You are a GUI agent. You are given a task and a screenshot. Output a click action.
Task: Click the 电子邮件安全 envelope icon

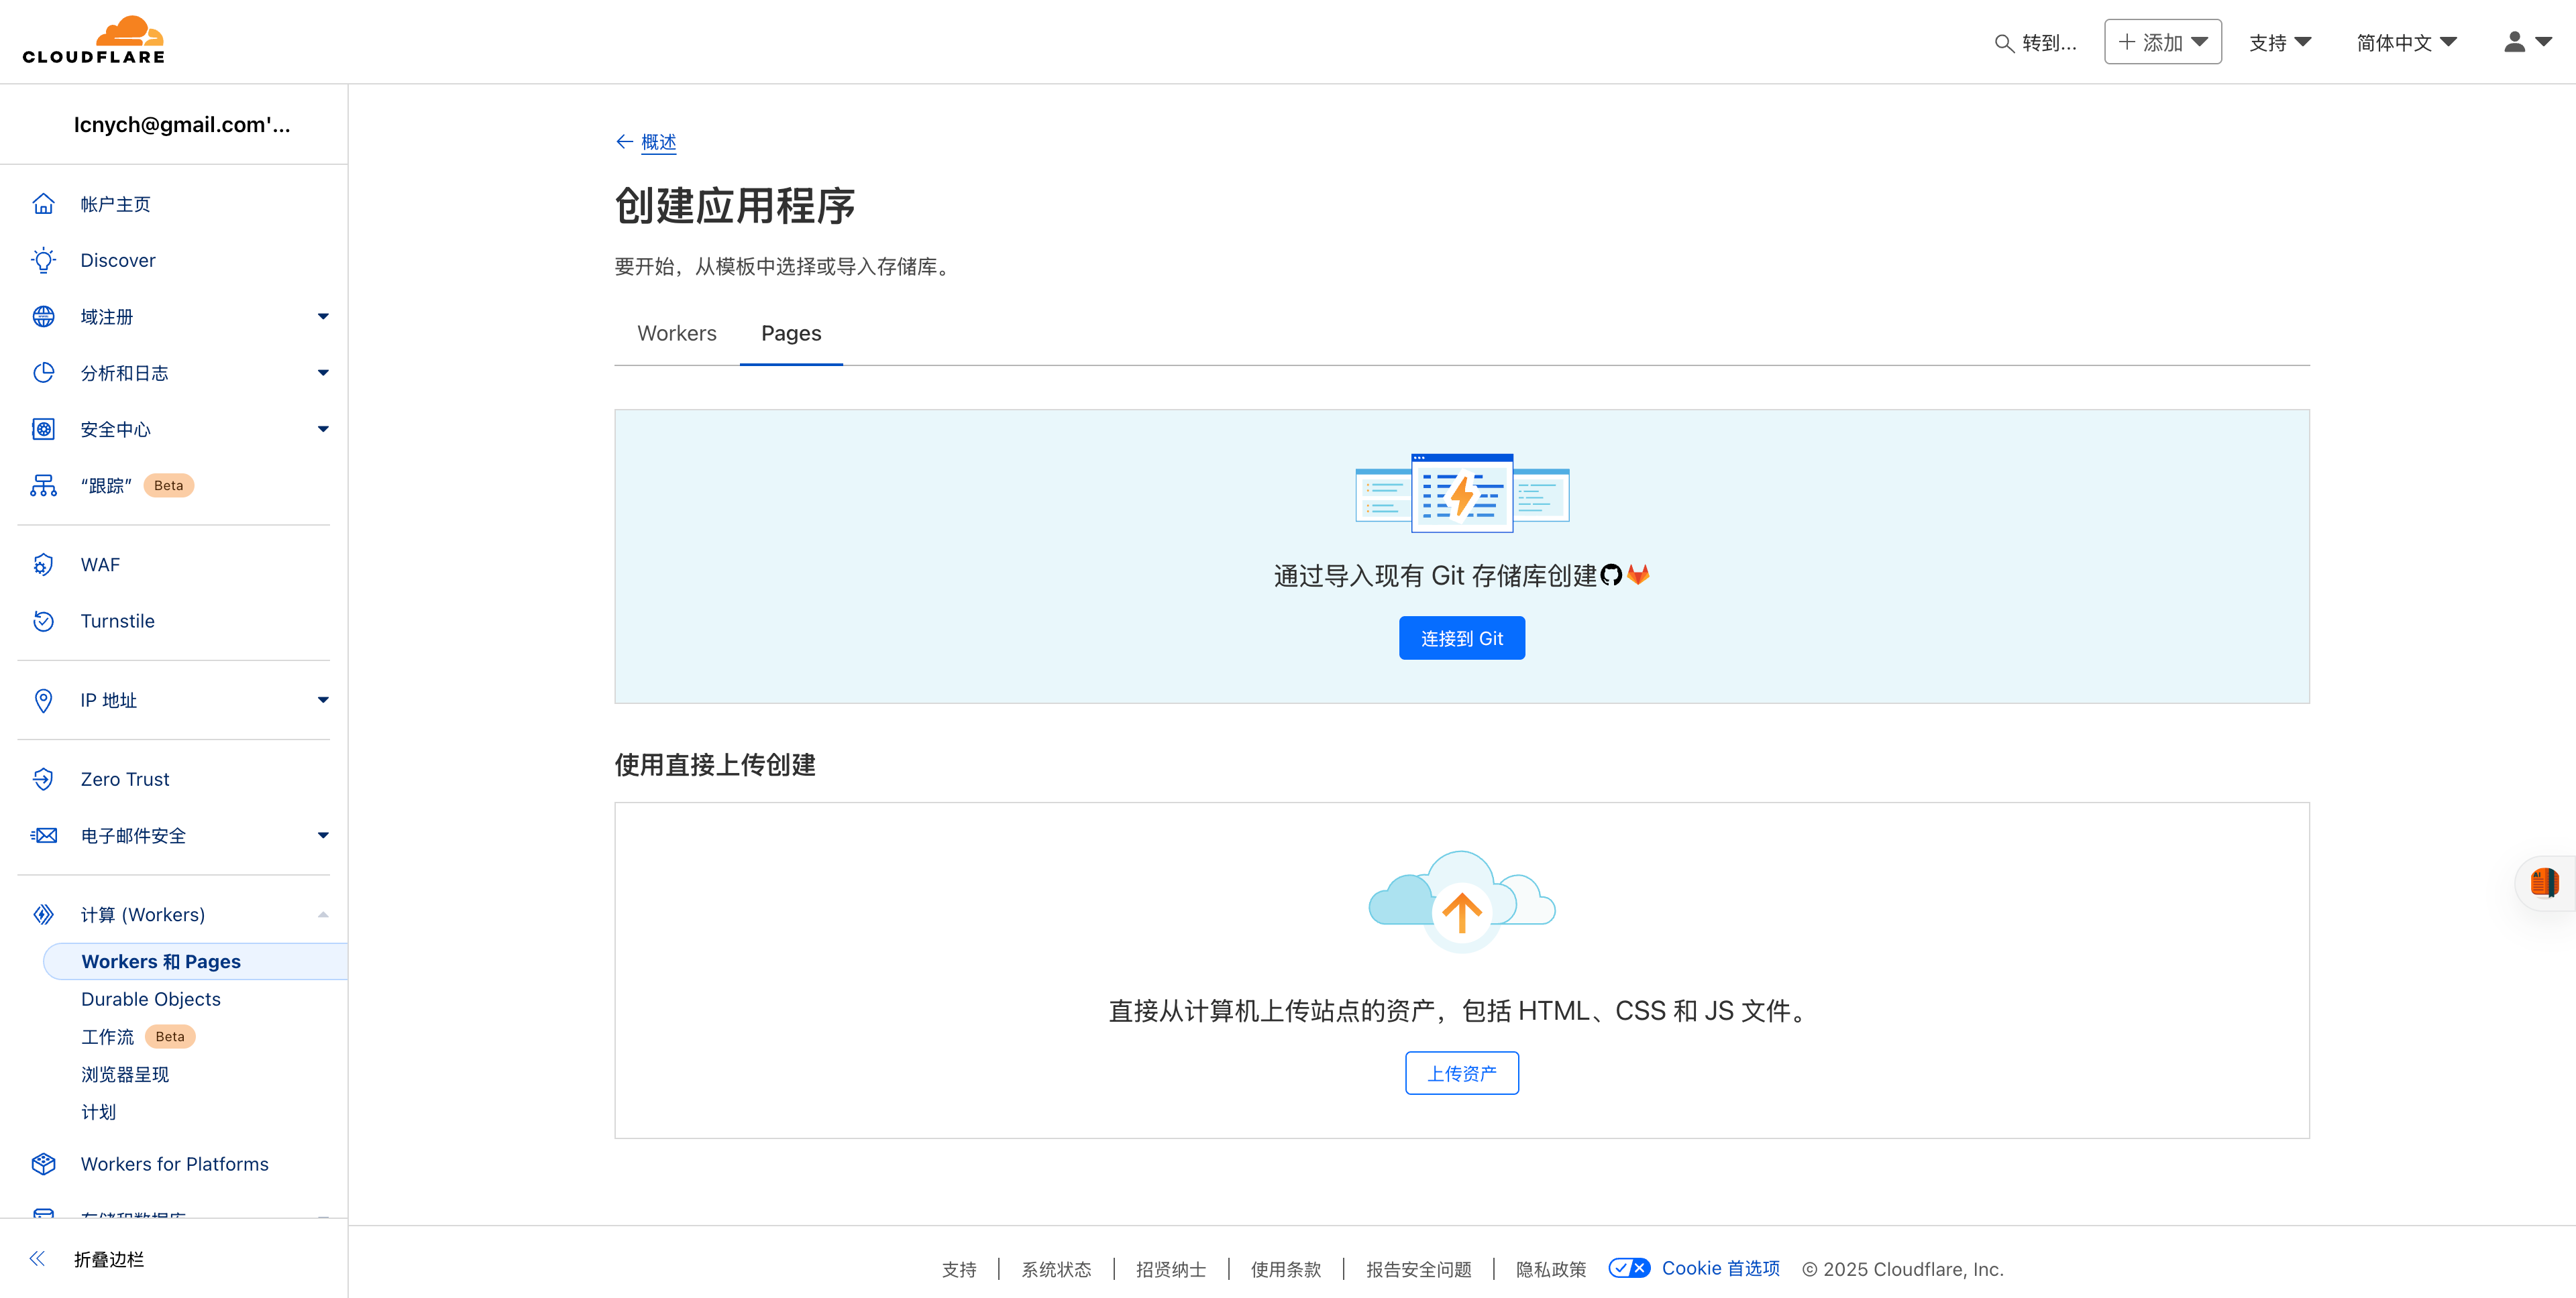coord(43,835)
